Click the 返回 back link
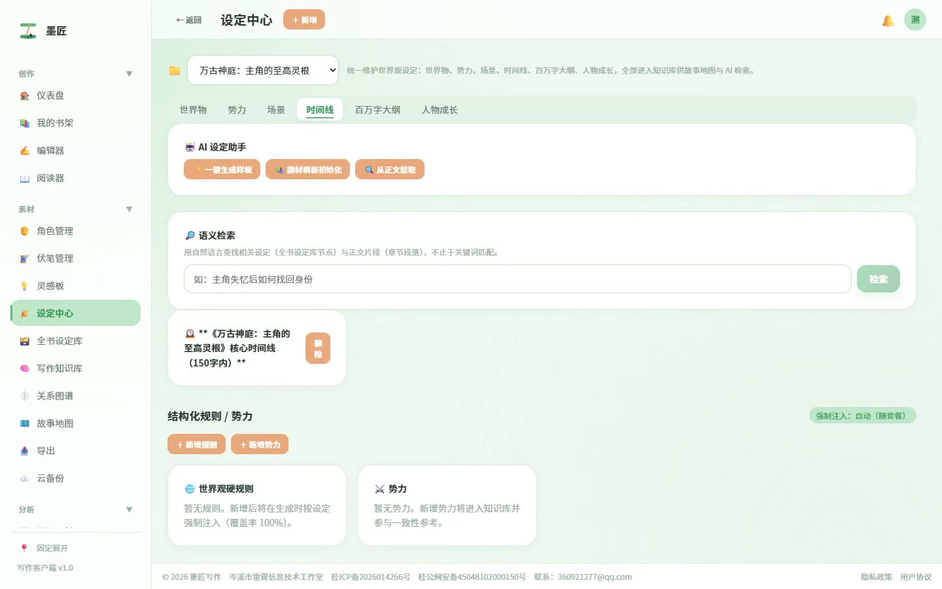 pos(188,20)
